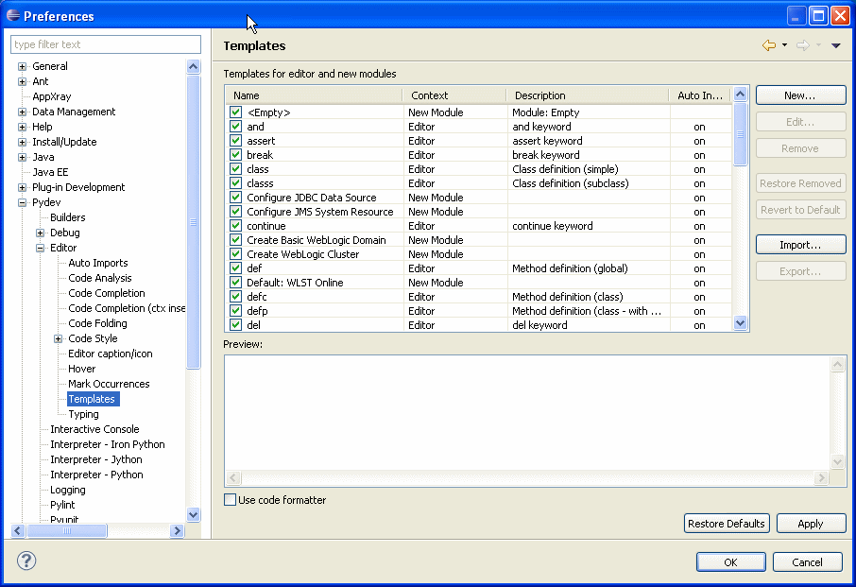
Task: Disable the 'Create WebLogic Cluster' template
Action: coord(236,254)
